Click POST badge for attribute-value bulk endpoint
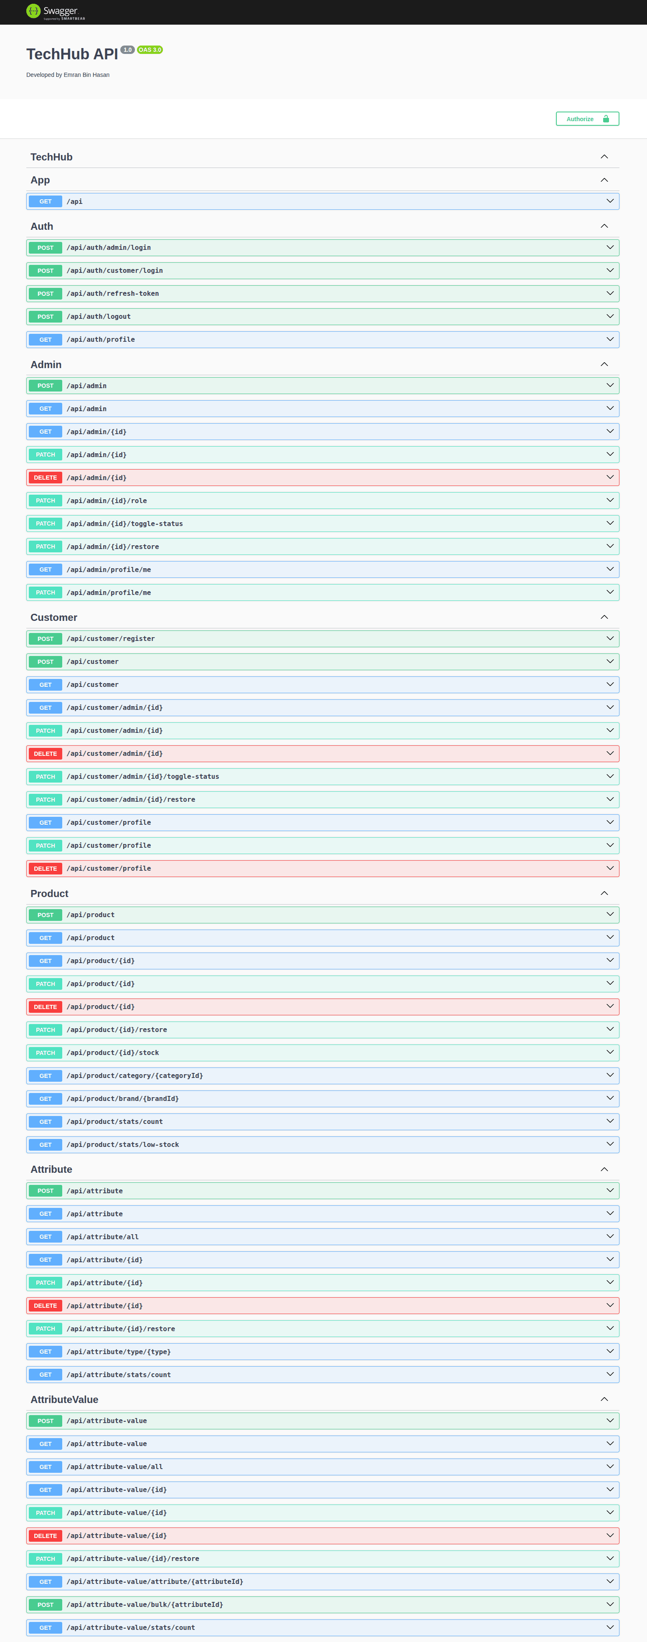The height and width of the screenshot is (1642, 647). coord(45,1604)
